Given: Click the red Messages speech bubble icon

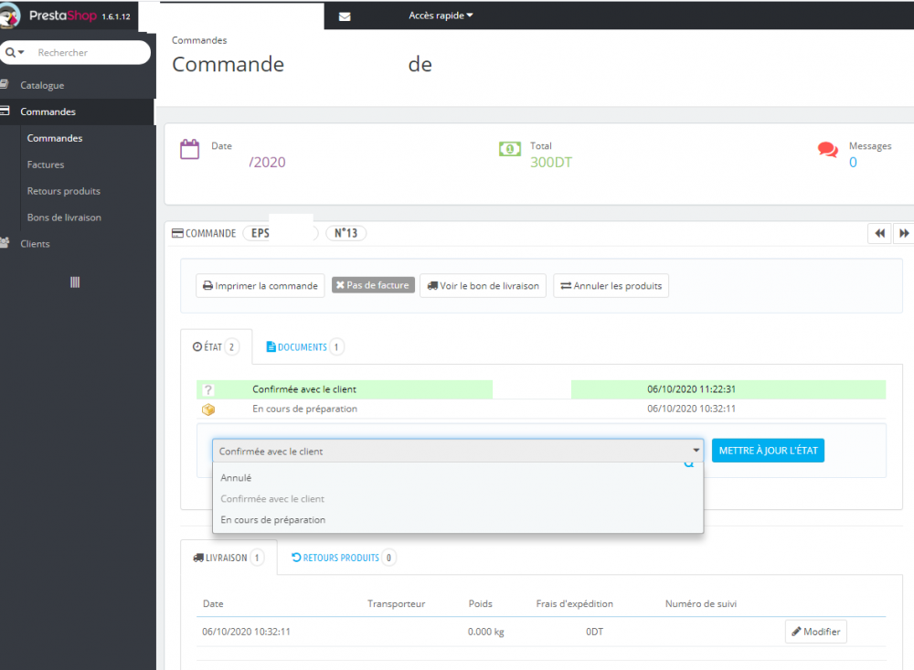Looking at the screenshot, I should [828, 151].
